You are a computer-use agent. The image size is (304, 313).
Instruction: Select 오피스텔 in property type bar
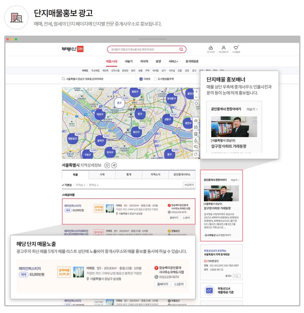115,70
